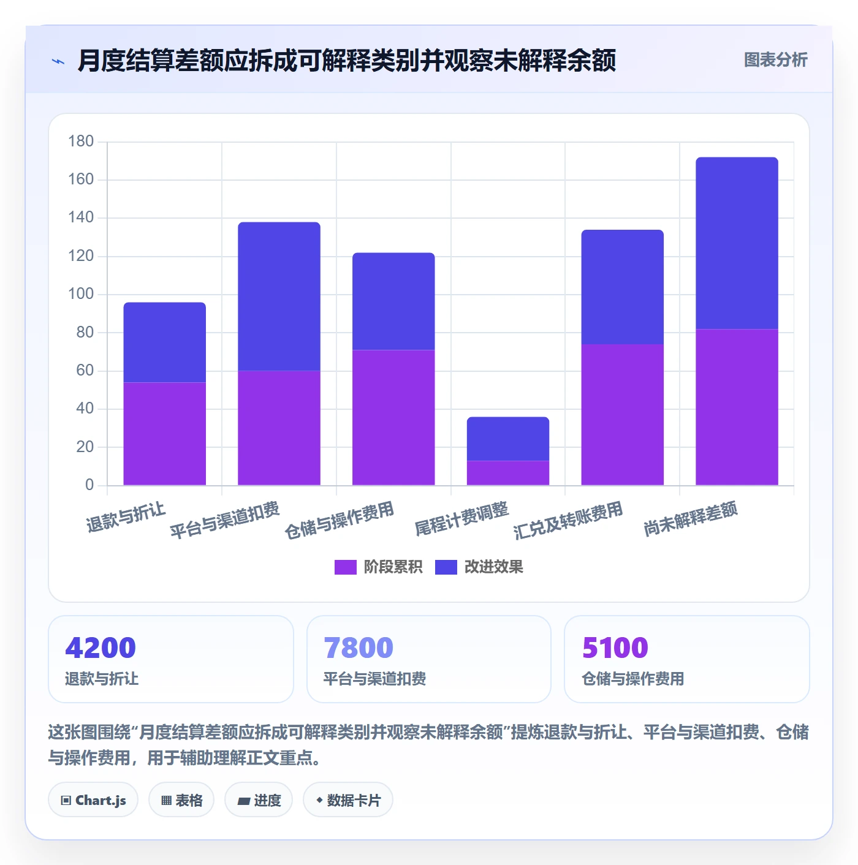The height and width of the screenshot is (865, 858).
Task: Click the purple segment of the 尚未解释差额 bar
Action: point(737,407)
